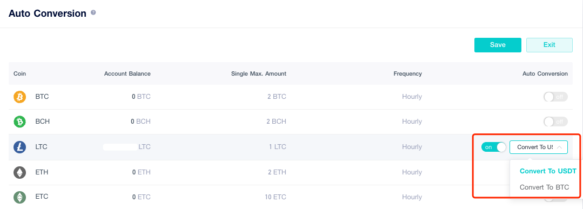Image resolution: width=583 pixels, height=209 pixels.
Task: Choose Convert To USDT option
Action: [548, 171]
